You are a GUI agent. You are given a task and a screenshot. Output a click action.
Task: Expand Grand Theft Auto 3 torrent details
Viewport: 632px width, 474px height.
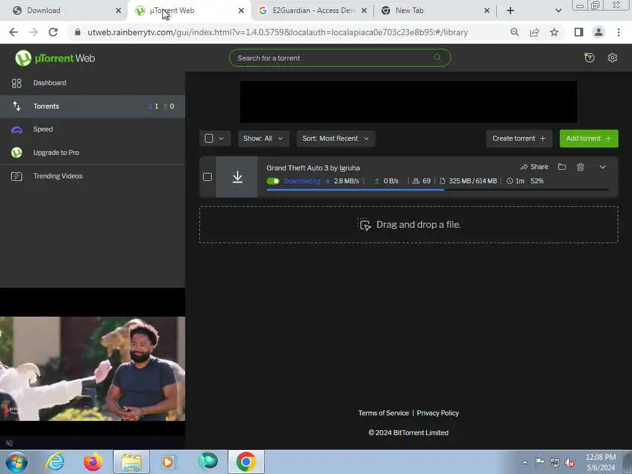602,167
